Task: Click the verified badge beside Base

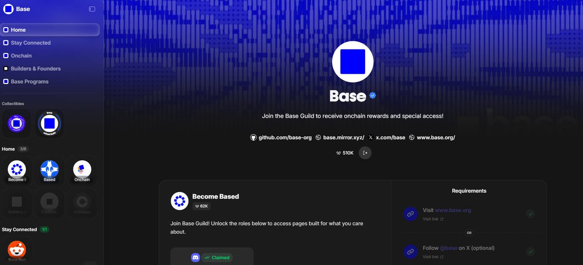Action: [x=372, y=96]
